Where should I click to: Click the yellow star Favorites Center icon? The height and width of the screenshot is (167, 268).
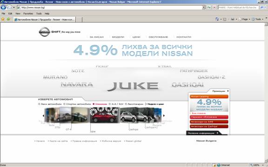pyautogui.click(x=3, y=19)
